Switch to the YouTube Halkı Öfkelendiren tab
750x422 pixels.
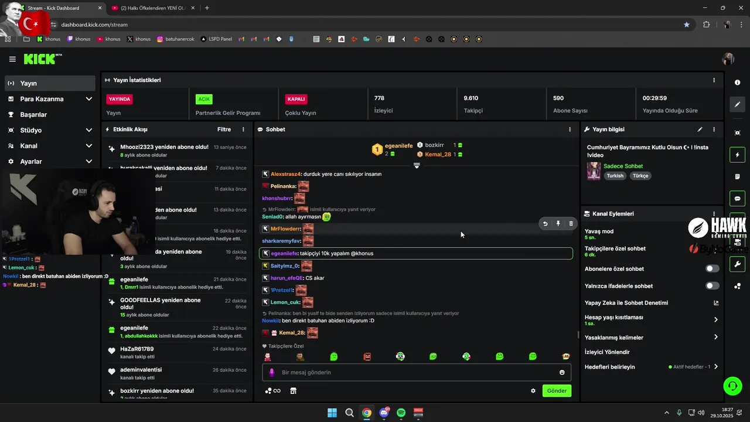pos(152,8)
